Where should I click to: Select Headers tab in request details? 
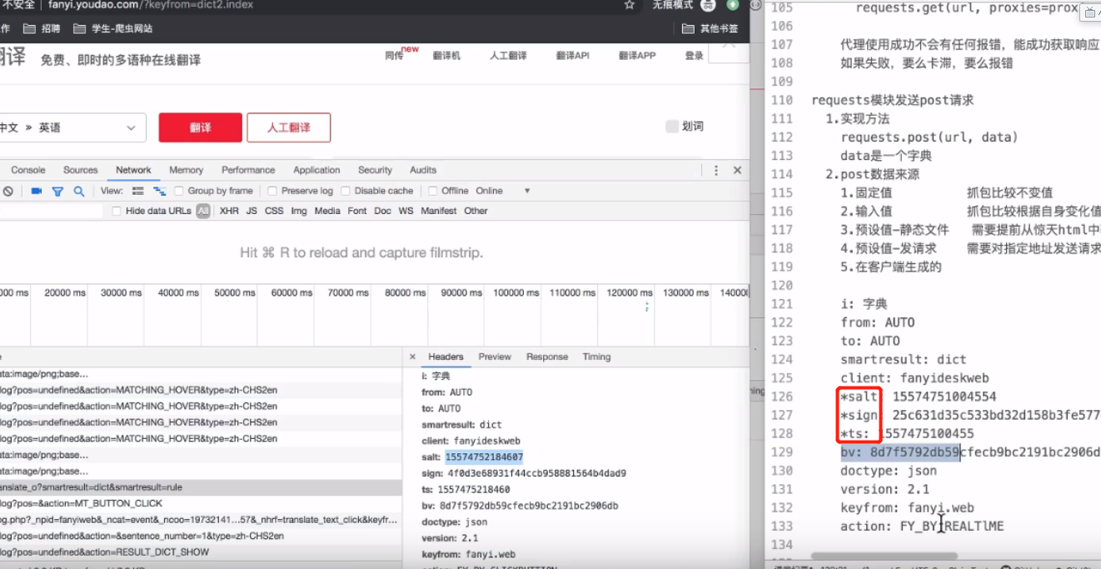tap(446, 357)
